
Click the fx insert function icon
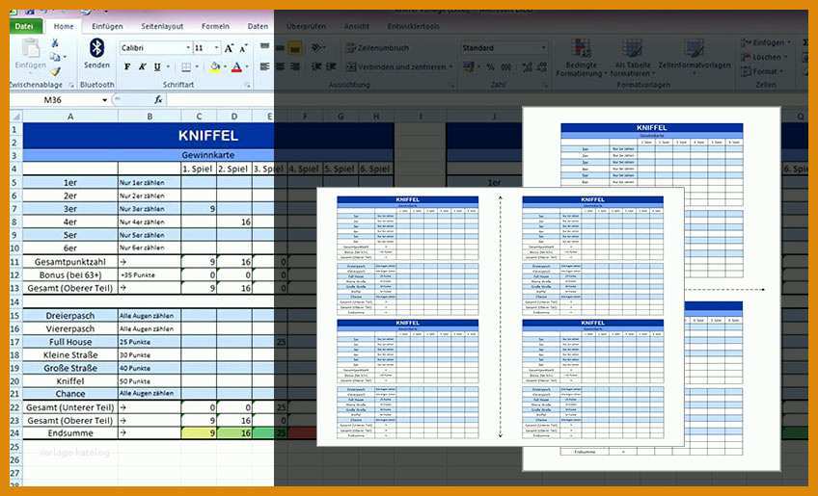pyautogui.click(x=158, y=99)
